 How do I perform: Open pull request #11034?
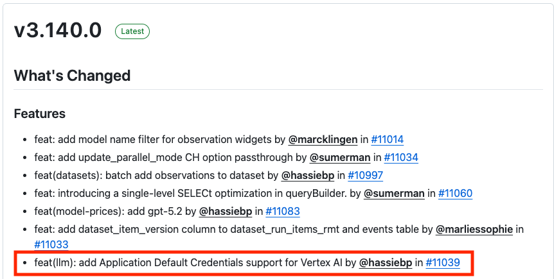coord(401,157)
